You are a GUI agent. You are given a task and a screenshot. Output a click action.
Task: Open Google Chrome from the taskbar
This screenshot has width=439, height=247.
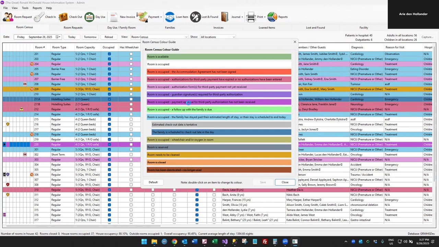point(174,242)
